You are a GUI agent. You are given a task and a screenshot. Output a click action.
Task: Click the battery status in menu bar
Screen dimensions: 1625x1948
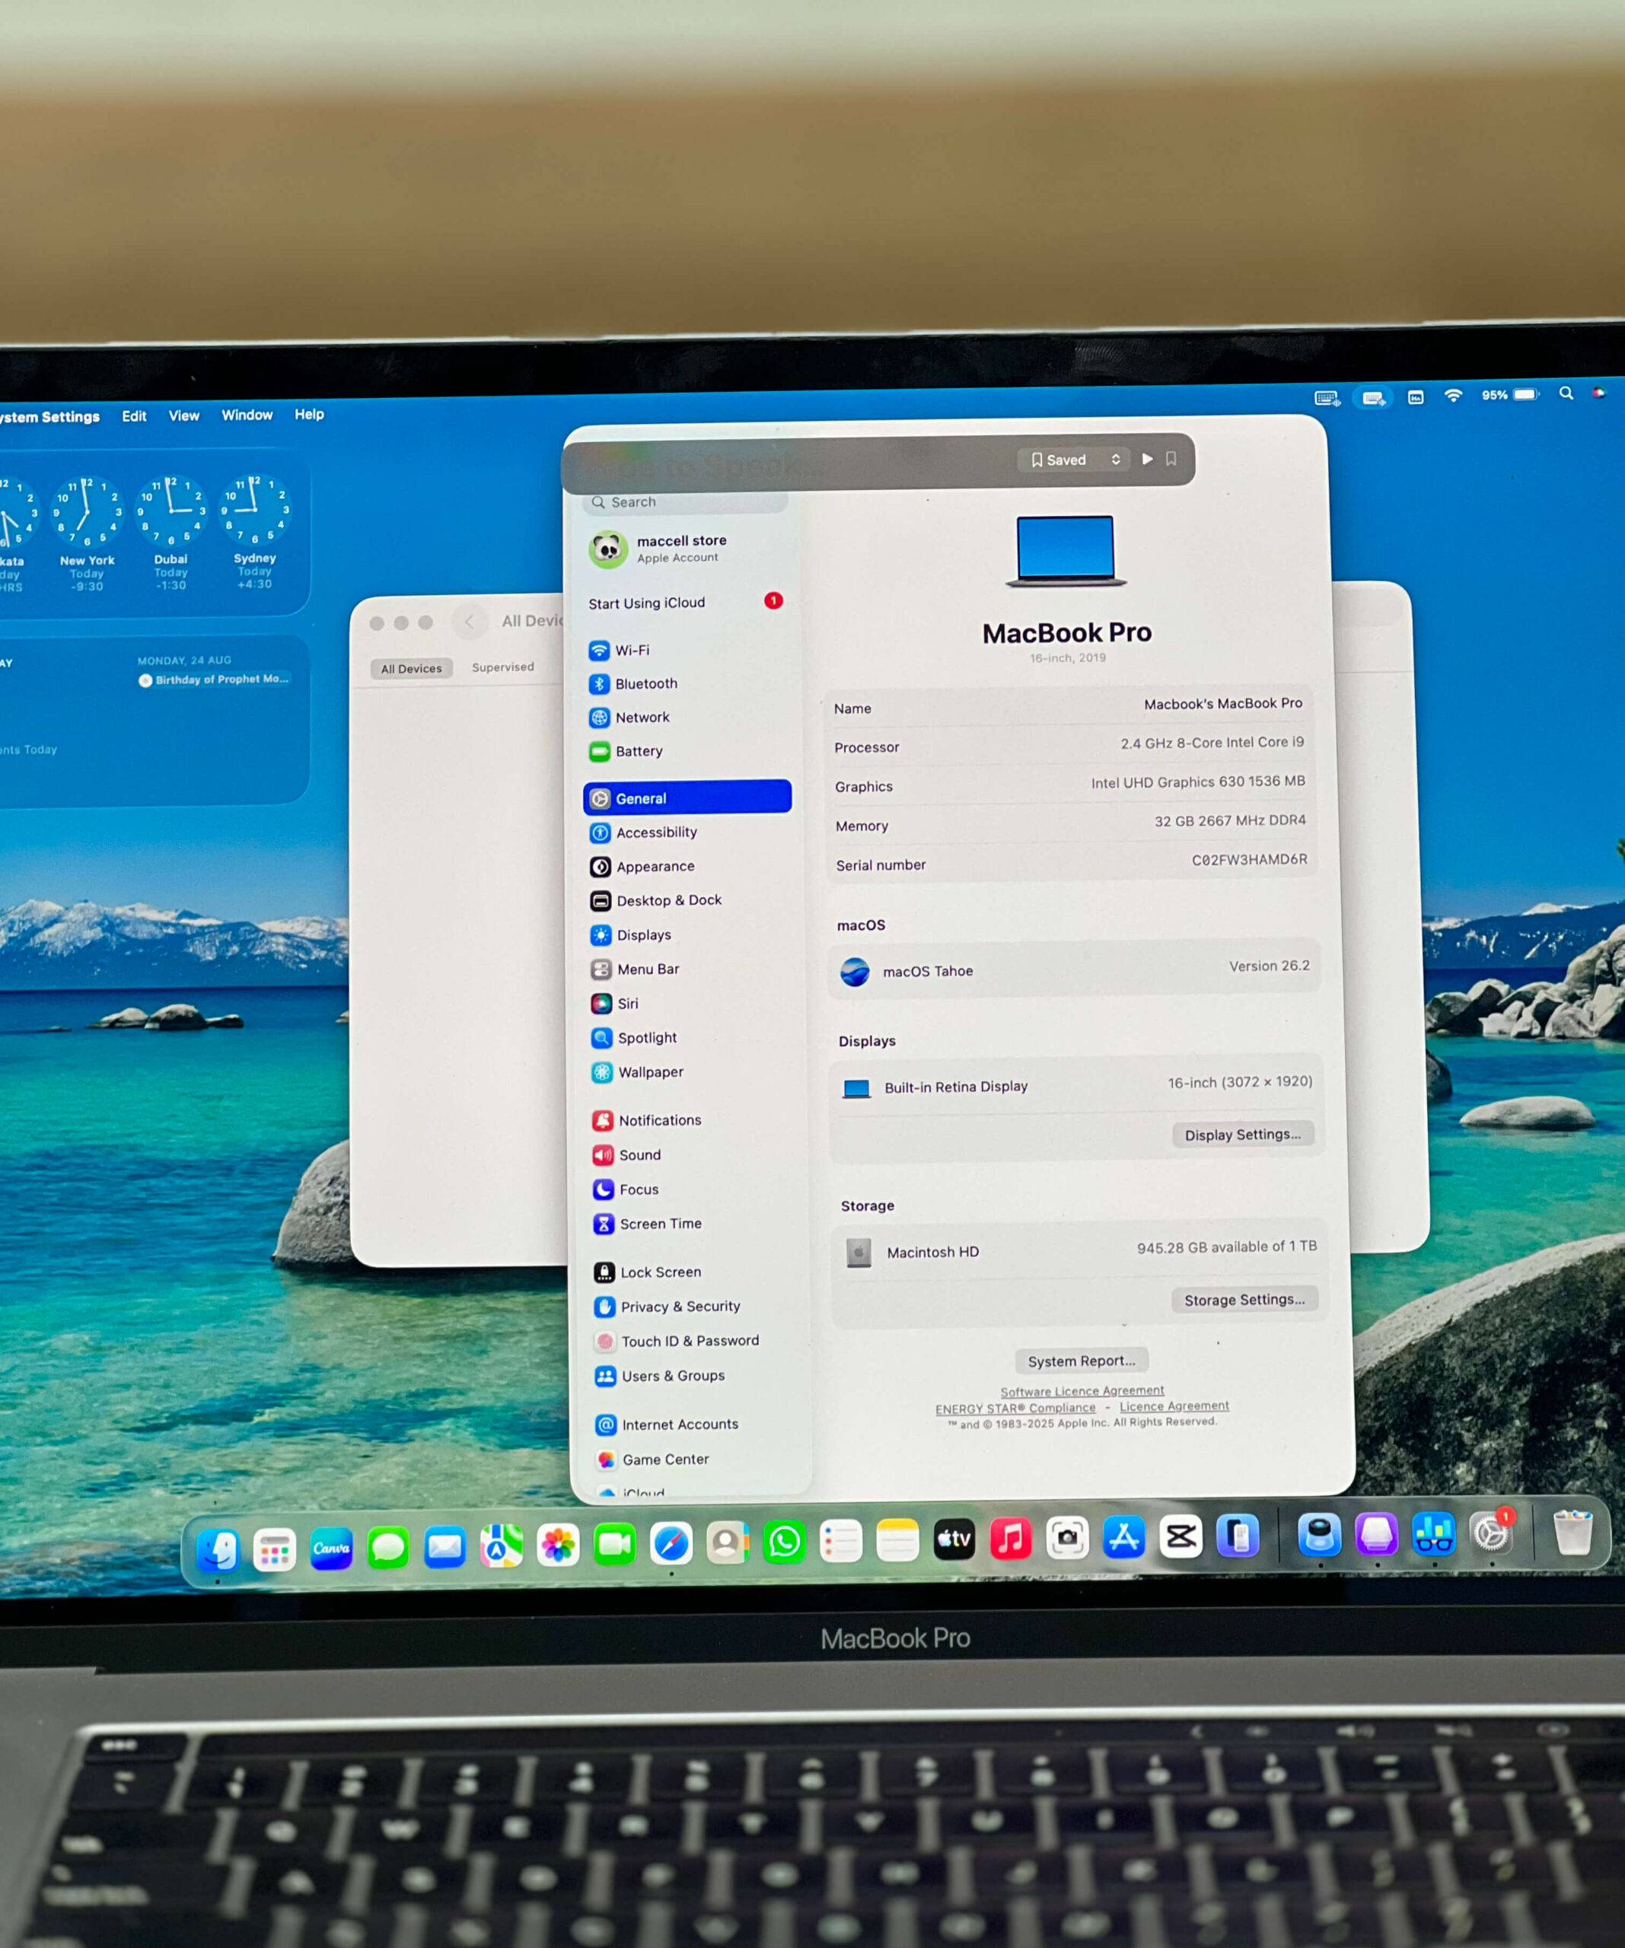pos(1510,394)
